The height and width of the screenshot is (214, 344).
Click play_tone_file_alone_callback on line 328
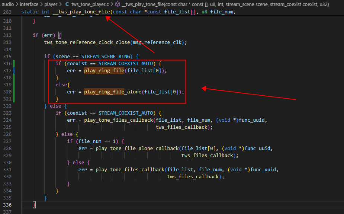[137, 148]
